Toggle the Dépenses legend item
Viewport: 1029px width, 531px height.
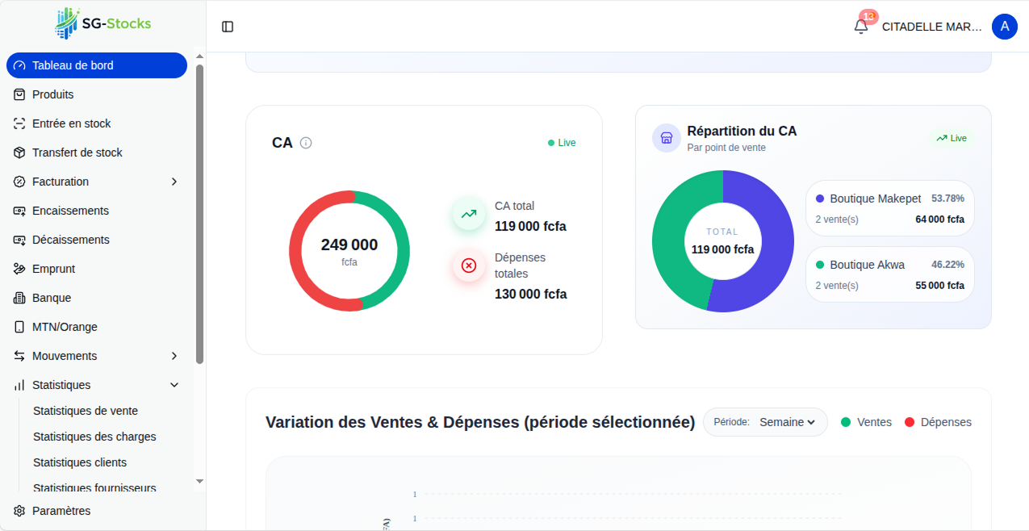pyautogui.click(x=938, y=422)
